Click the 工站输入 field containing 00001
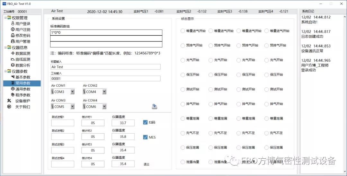This screenshot has height=176, width=347. pyautogui.click(x=105, y=78)
